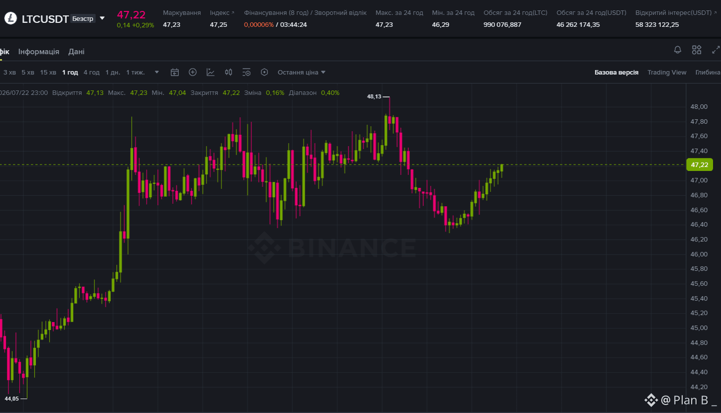Click the funding countdown 03:44:24
Viewport: 721px width, 413px height.
tap(294, 24)
